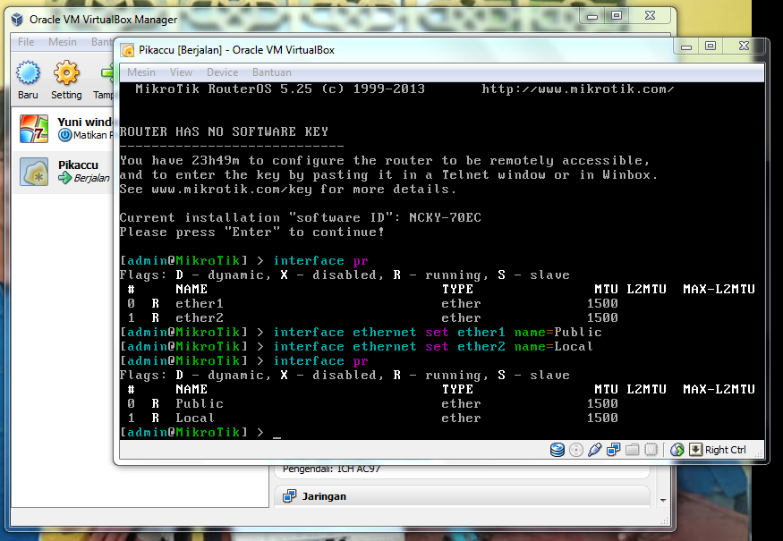
Task: Click the hard disk activity icon in status bar
Action: click(x=557, y=450)
